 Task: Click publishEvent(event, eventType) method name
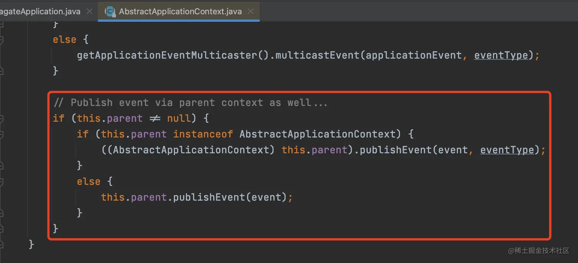[x=396, y=150]
